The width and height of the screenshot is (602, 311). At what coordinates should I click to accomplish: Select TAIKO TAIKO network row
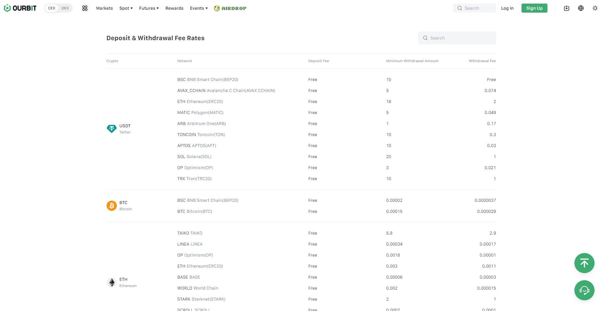coord(190,233)
